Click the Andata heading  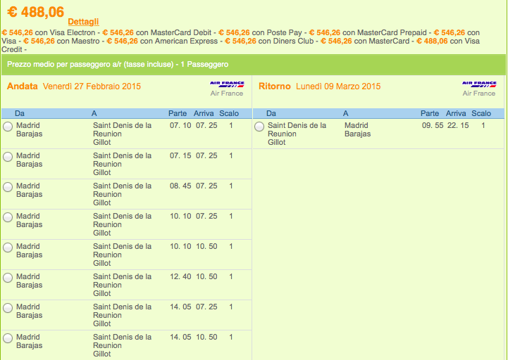coord(23,86)
